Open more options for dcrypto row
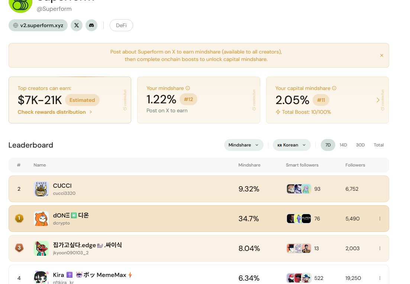Screen dimensions: 410x284 pos(380,219)
